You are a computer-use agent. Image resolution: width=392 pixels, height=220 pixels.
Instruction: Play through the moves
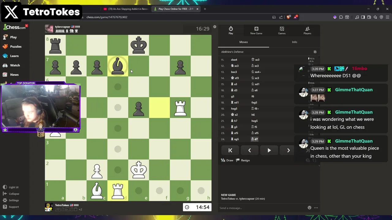click(269, 150)
